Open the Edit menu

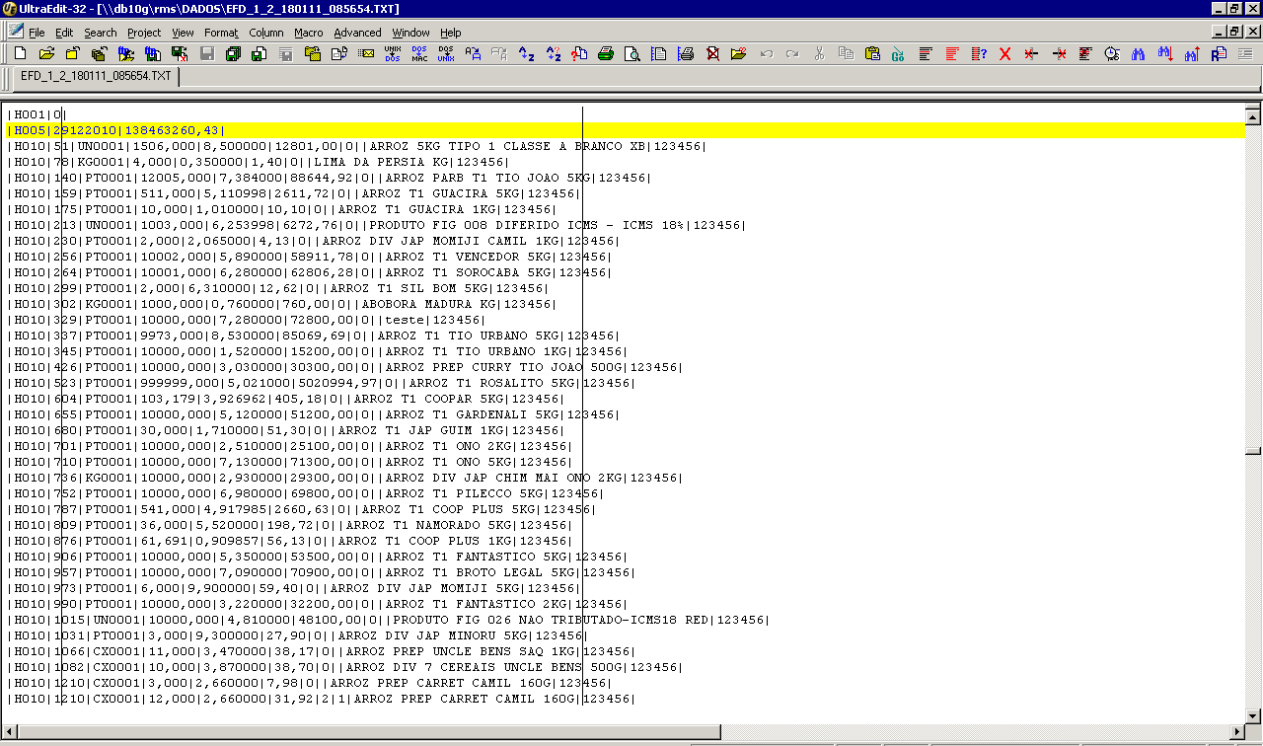(64, 33)
